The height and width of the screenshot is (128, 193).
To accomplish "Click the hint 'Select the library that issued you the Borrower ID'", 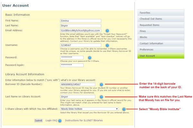I will click(95, 113).
